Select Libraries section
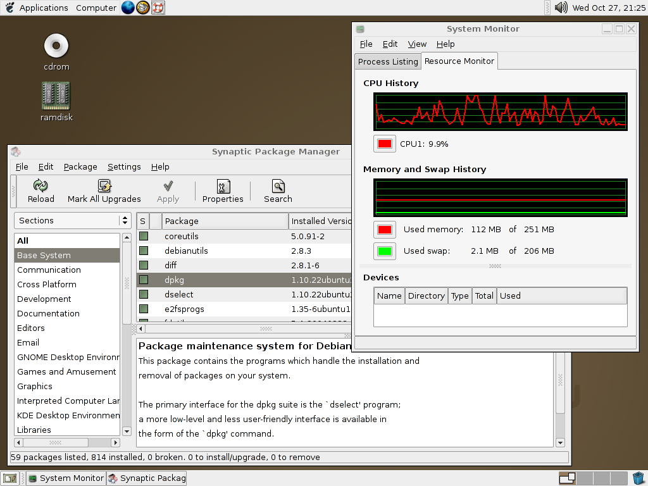 point(67,430)
